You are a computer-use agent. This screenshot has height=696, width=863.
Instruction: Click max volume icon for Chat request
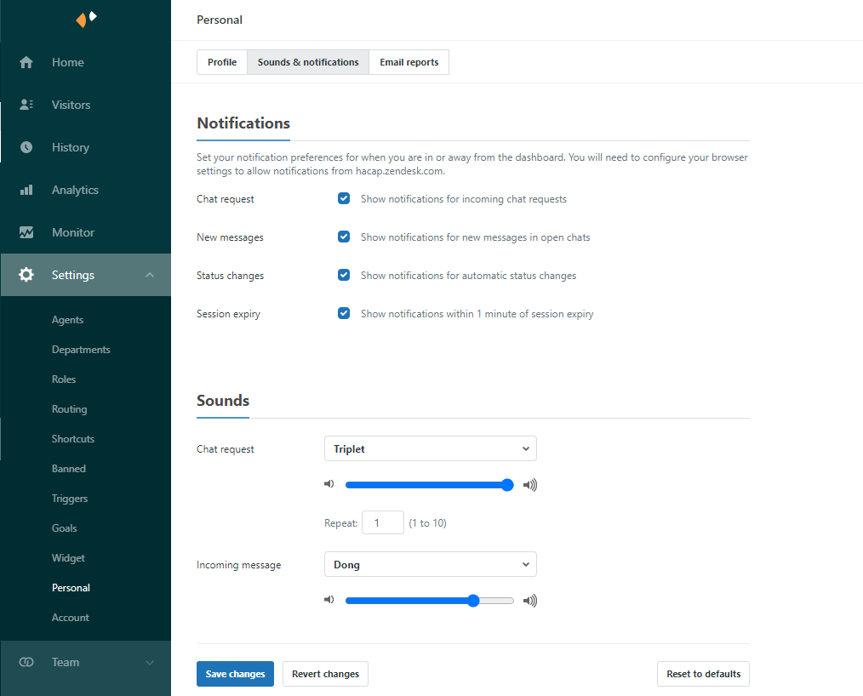530,485
